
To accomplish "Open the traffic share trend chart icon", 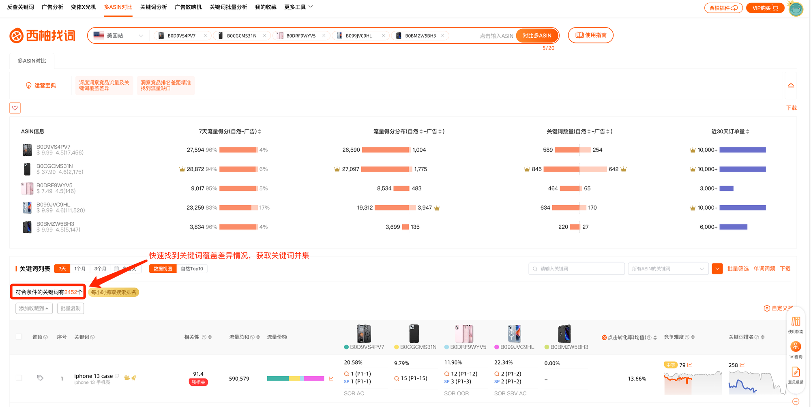I will pyautogui.click(x=331, y=379).
